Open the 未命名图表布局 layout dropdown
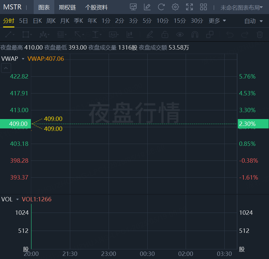The height and width of the screenshot is (259, 269). 241,7
